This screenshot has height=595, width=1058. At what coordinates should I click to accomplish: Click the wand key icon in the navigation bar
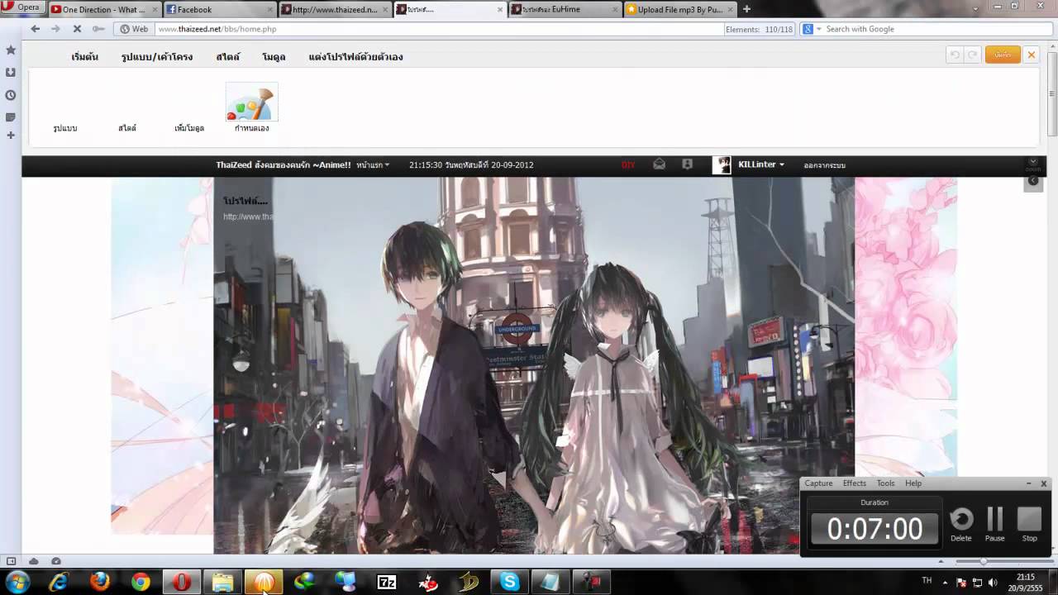(98, 29)
